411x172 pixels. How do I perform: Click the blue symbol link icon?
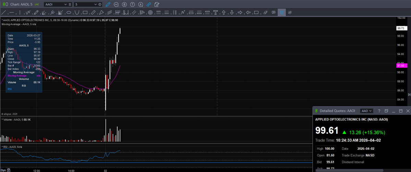tap(149, 4)
